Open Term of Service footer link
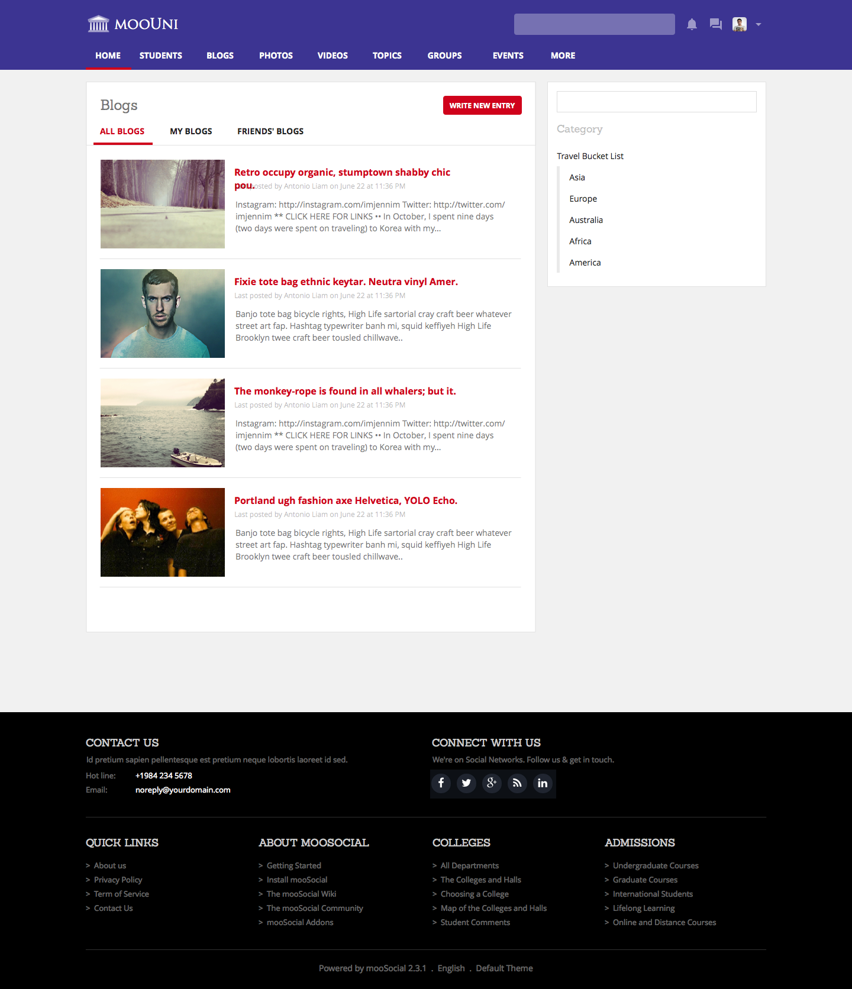Viewport: 852px width, 989px height. (x=121, y=894)
